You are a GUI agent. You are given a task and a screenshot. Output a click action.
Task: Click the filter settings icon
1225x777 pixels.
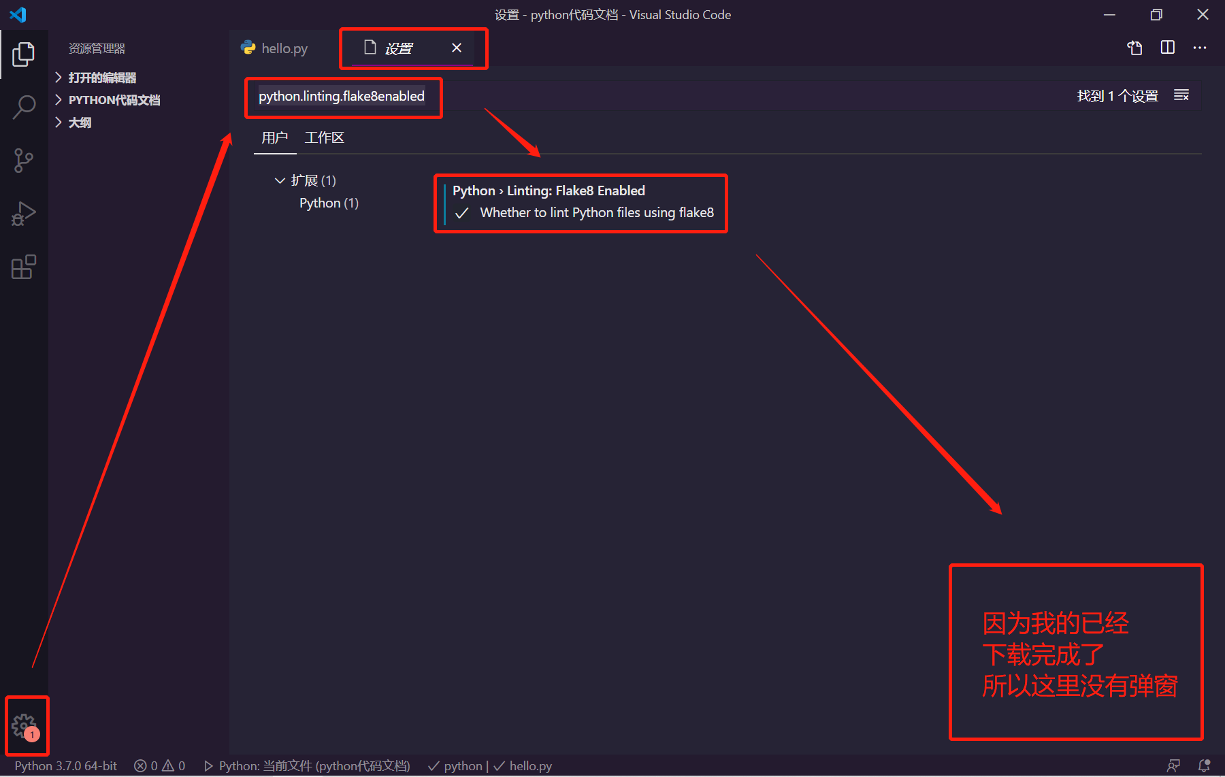pos(1181,95)
